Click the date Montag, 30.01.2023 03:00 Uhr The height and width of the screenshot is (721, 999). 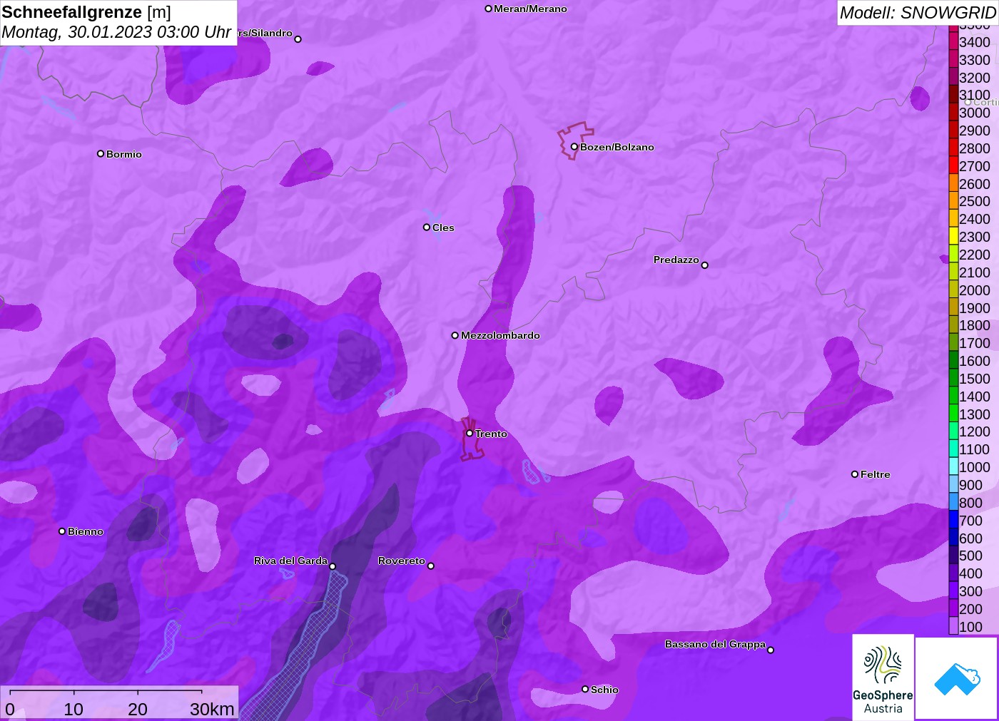[x=116, y=32]
